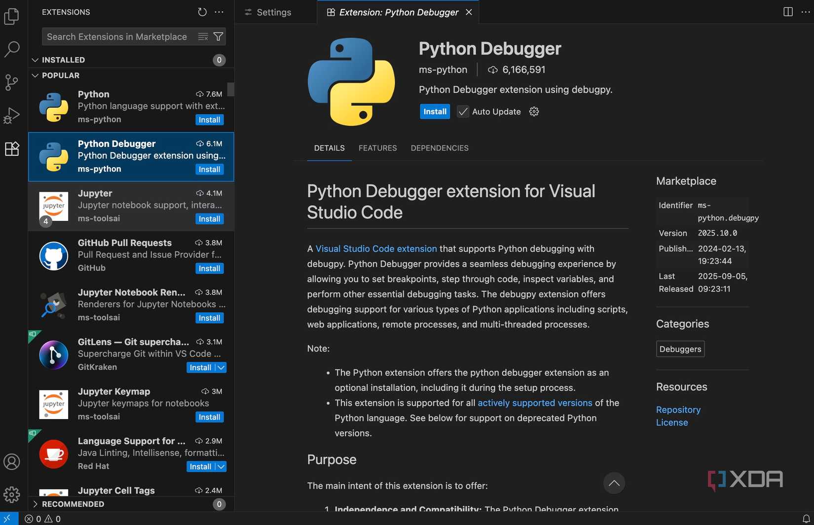814x525 pixels.
Task: Open the Run and Debug icon
Action: (11, 115)
